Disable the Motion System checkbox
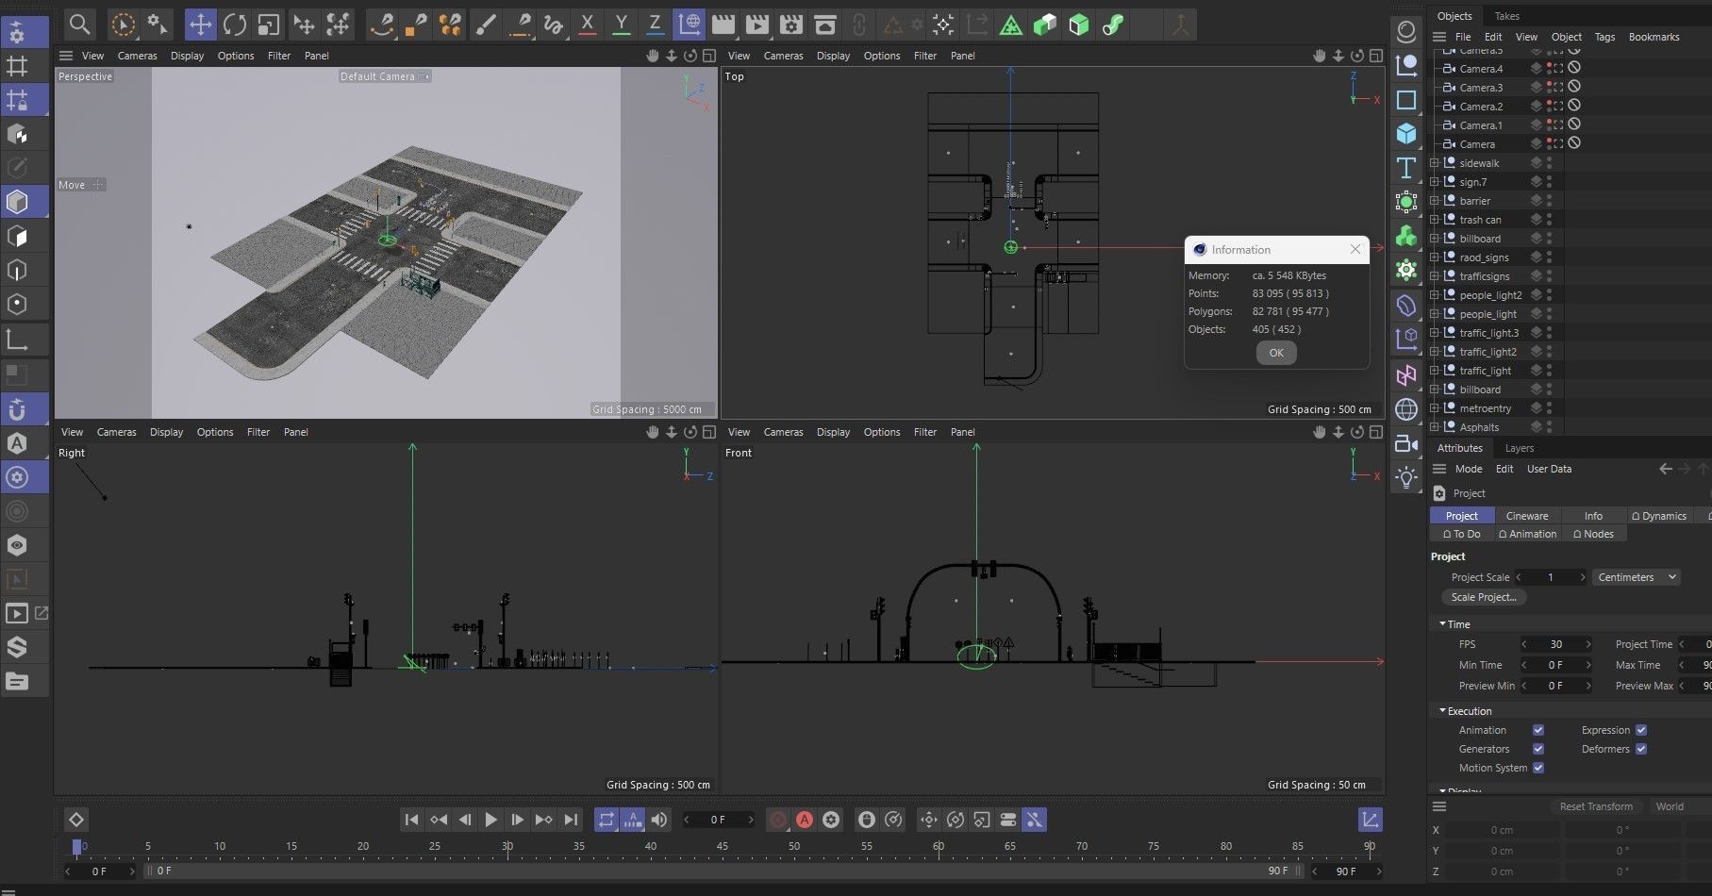 pos(1537,768)
